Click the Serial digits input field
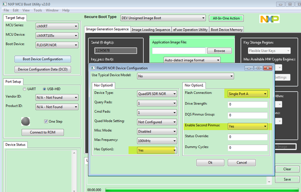This screenshot has width=301, height=192. click(x=115, y=50)
